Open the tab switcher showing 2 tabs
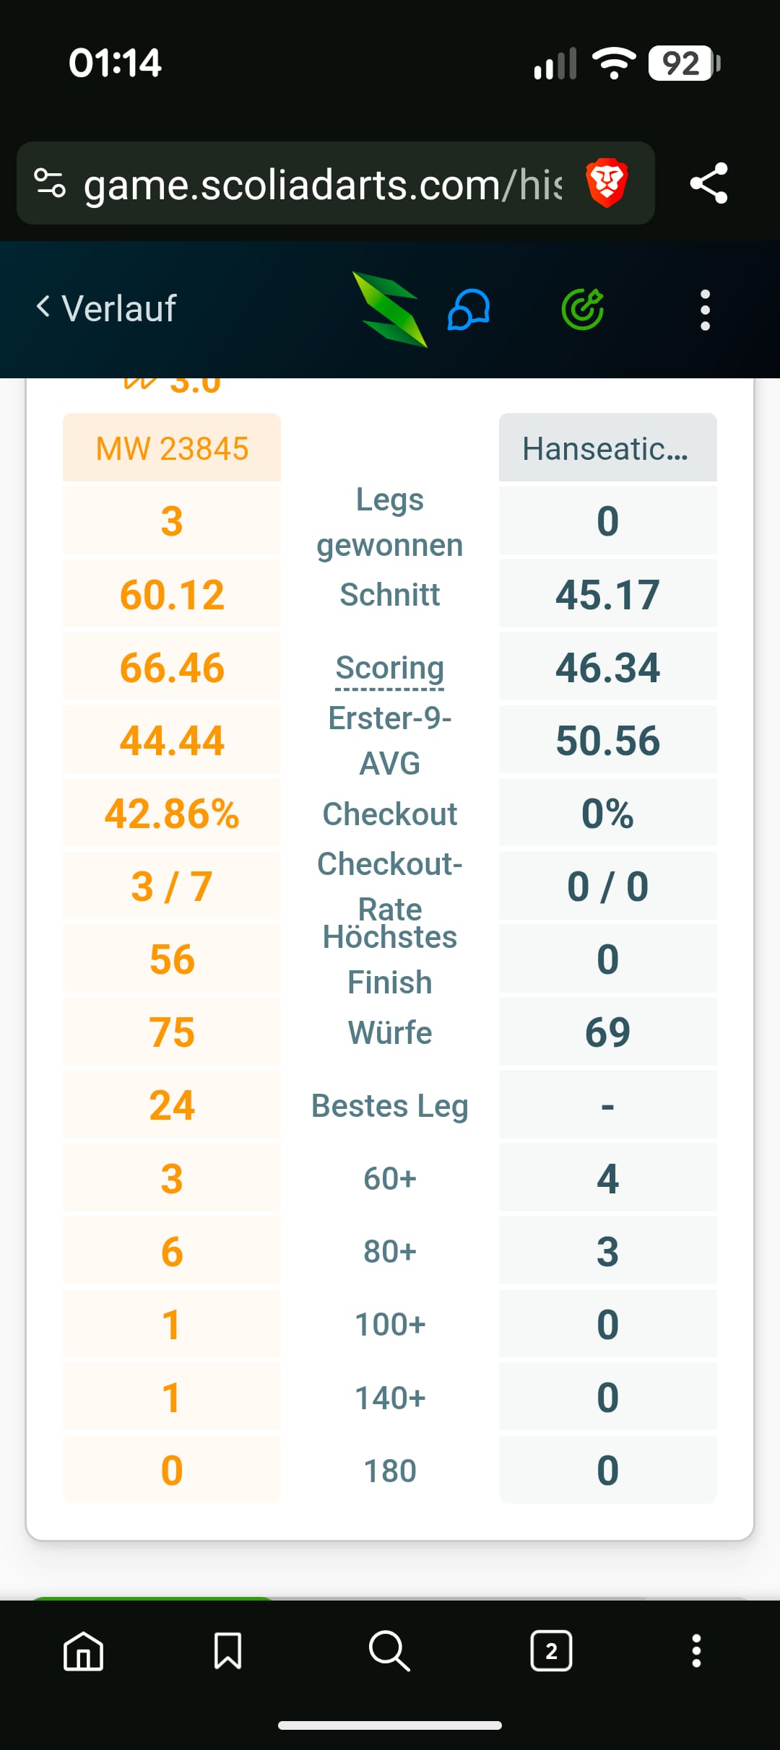This screenshot has height=1750, width=780. coord(552,1650)
